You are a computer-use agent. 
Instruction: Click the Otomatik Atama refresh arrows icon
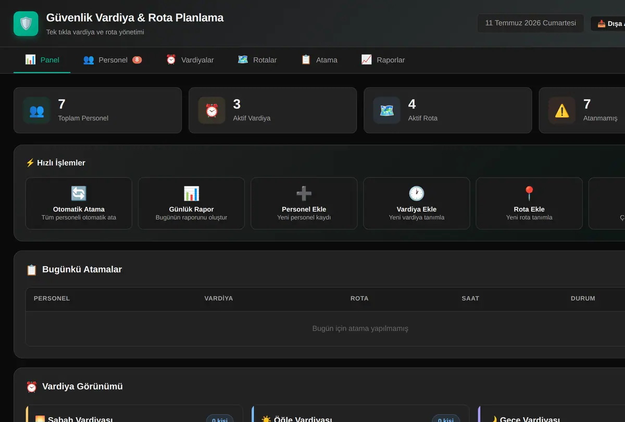79,194
